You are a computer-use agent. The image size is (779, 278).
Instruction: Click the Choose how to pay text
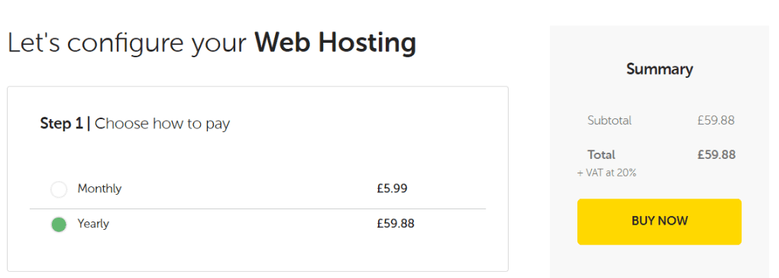(162, 124)
